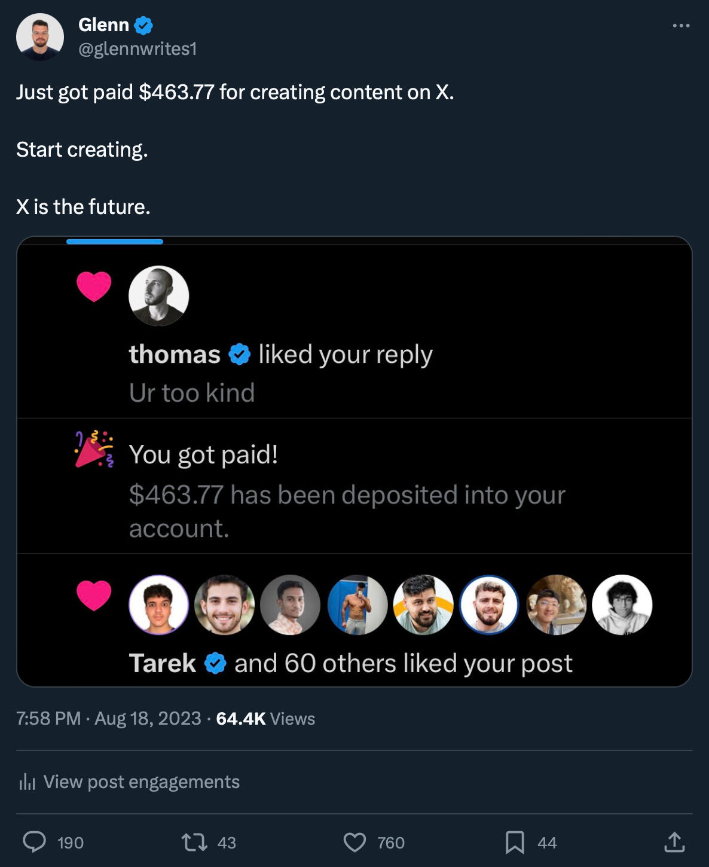Open the three-dot more options menu

coord(681,26)
